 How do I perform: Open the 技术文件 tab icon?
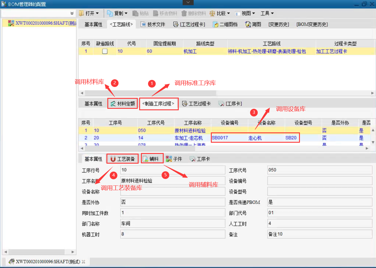[143, 24]
